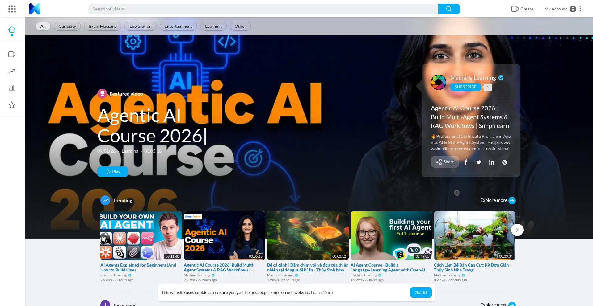Viewport: 593px width, 306px height.
Task: Click the featured video duration 00:05:18
Action: tap(153, 151)
